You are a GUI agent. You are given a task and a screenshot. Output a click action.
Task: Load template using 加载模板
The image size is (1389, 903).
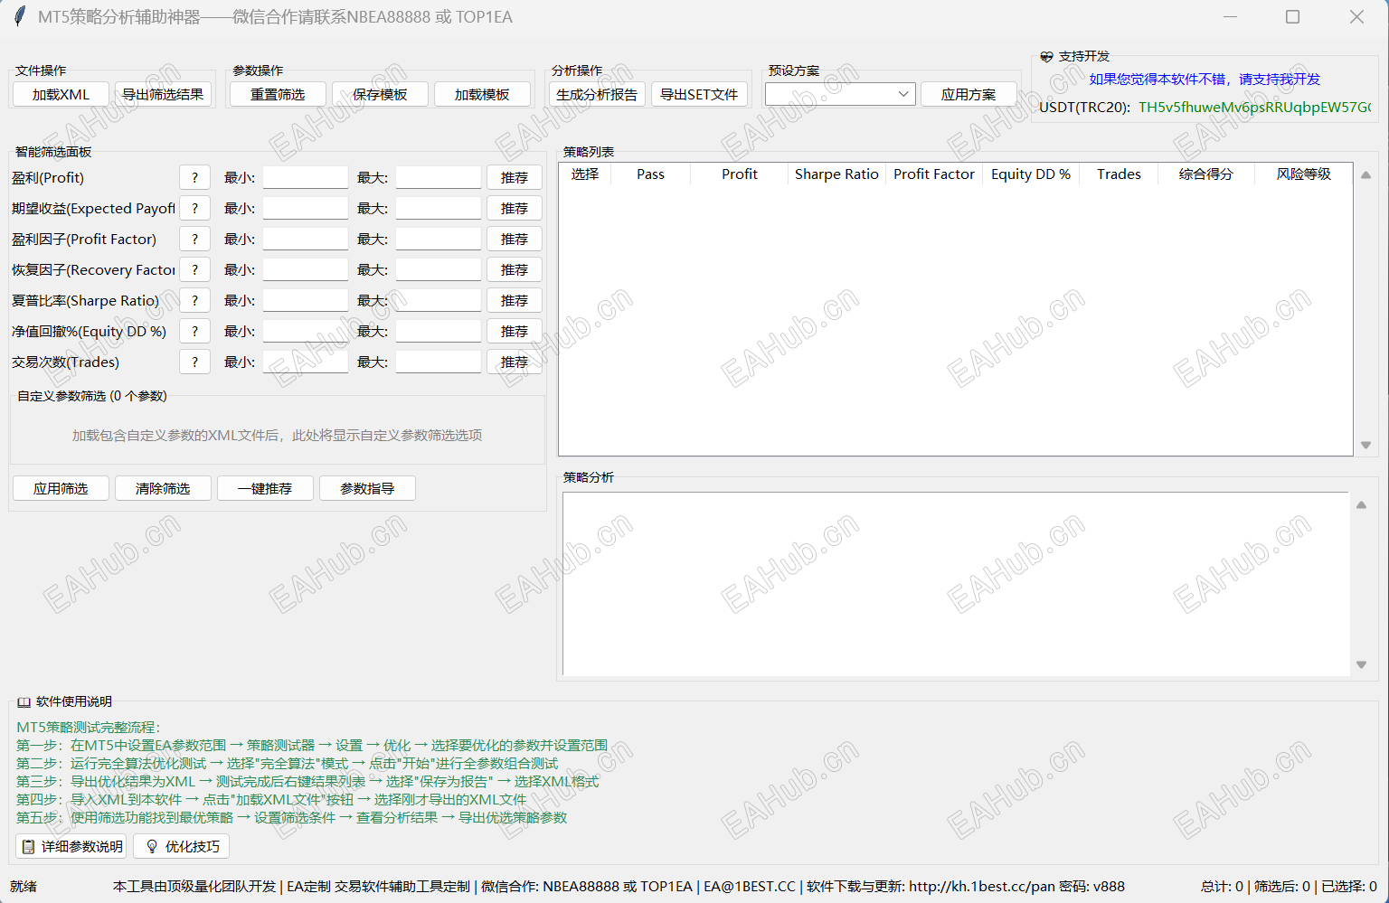(482, 94)
